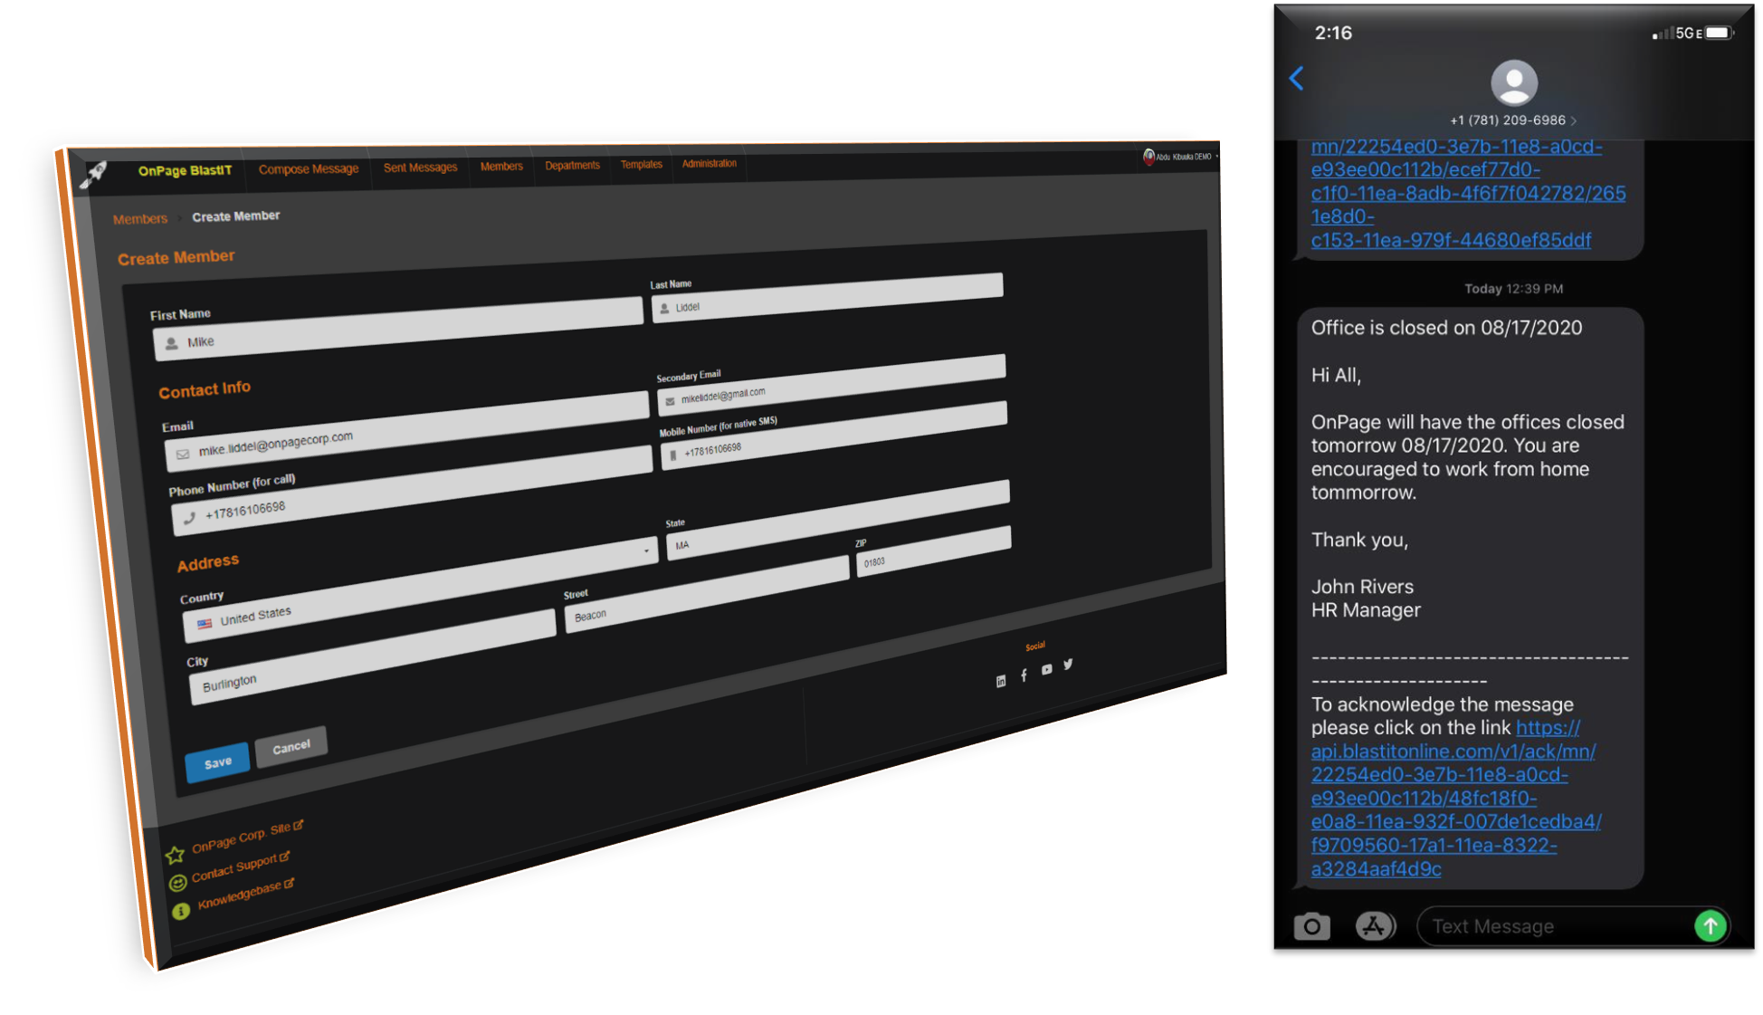Click the flag icon in Country field
Image resolution: width=1763 pixels, height=1015 pixels.
pyautogui.click(x=205, y=624)
